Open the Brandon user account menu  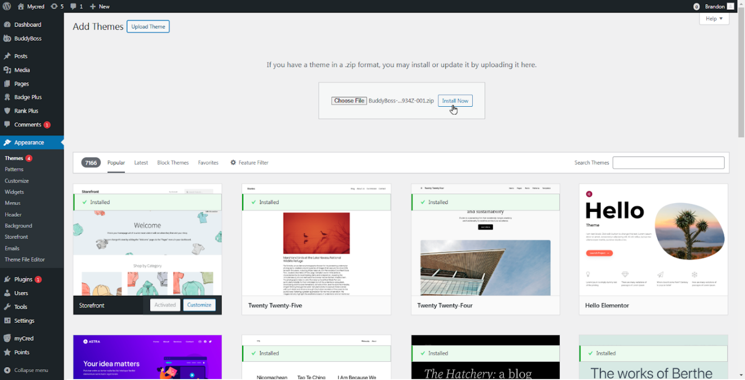coord(719,6)
